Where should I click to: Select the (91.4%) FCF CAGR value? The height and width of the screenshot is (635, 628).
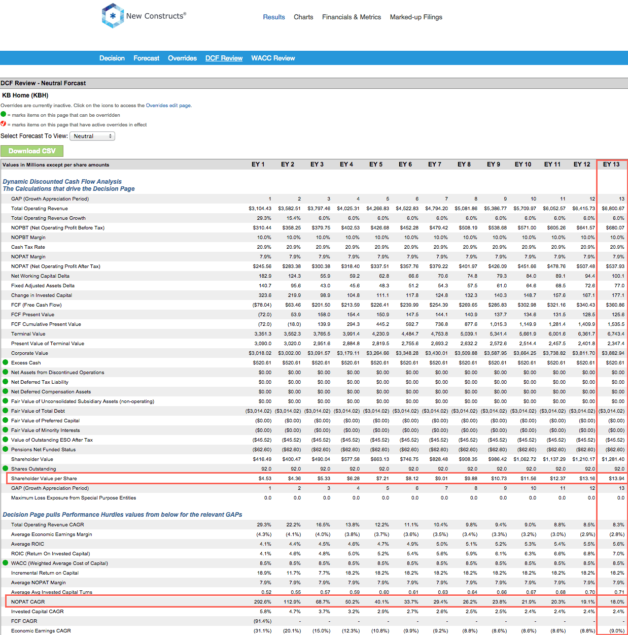tap(263, 621)
